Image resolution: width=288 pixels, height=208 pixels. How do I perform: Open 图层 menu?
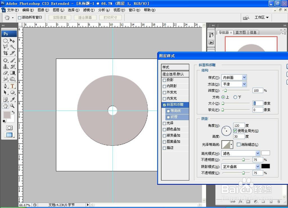click(x=58, y=10)
